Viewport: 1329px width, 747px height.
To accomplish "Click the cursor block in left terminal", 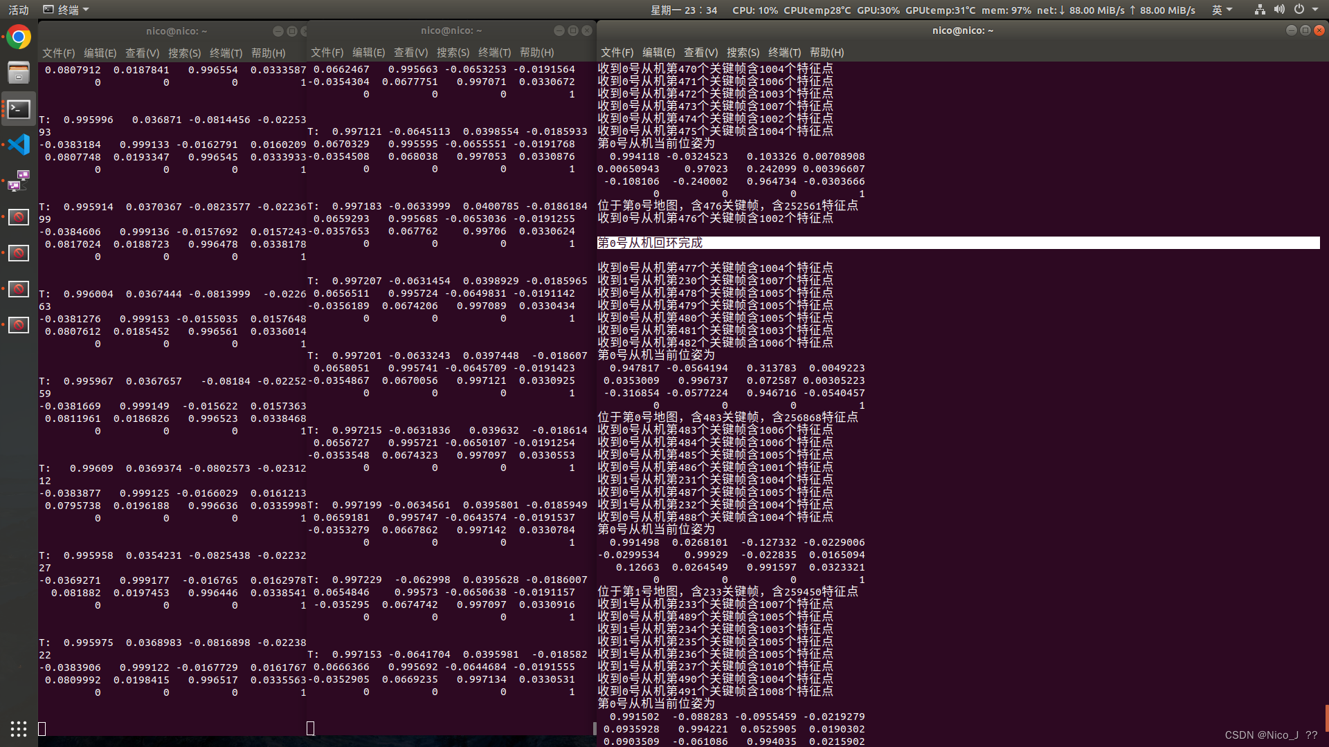I will [42, 728].
